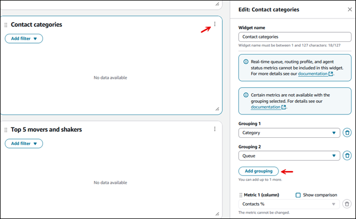Expand the Grouping 2 Queue dropdown
Screen dimensions: 356x219
pyautogui.click(x=289, y=155)
